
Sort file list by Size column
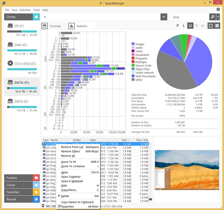(x=125, y=140)
